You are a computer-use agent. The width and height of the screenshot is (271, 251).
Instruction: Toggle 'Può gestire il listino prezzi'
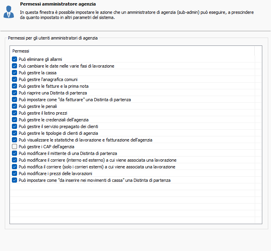point(15,113)
